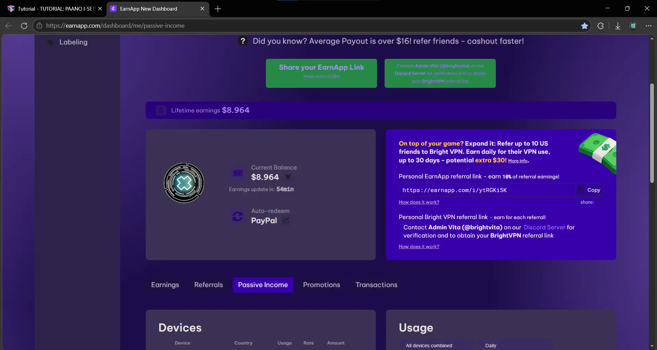The height and width of the screenshot is (350, 657).
Task: Click the 54min earnings update countdown
Action: 285,189
